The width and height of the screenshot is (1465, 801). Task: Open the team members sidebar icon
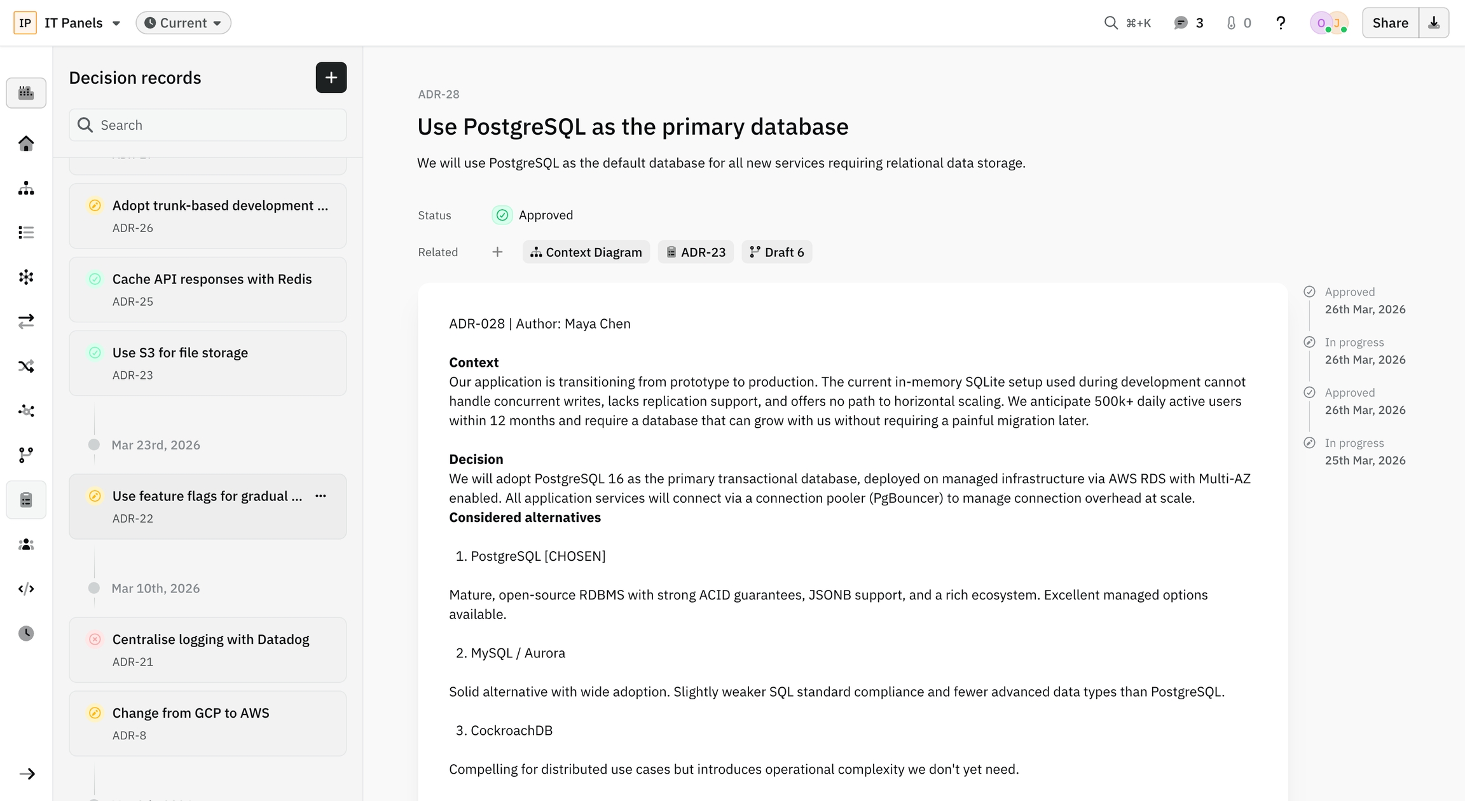(26, 545)
